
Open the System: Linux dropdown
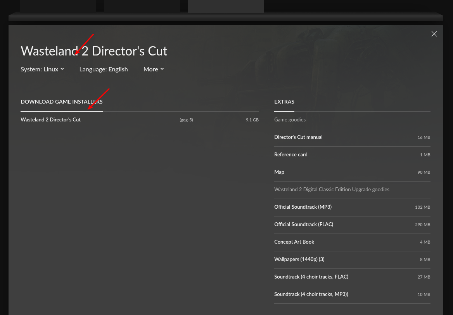(42, 69)
